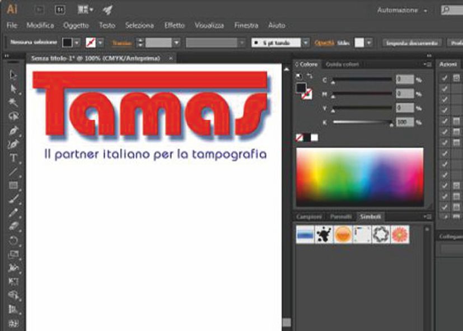Screen dimensions: 463x331
Task: Open the Automazione workspace switcher
Action: tap(402, 10)
